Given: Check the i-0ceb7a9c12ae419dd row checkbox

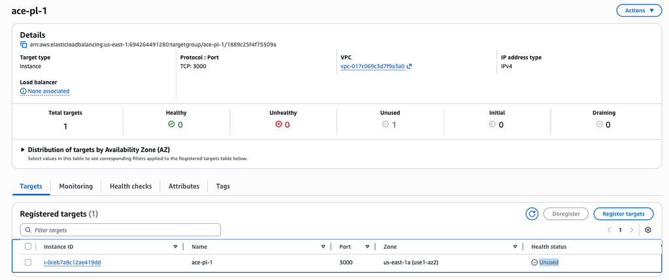Looking at the screenshot, I should (28, 262).
